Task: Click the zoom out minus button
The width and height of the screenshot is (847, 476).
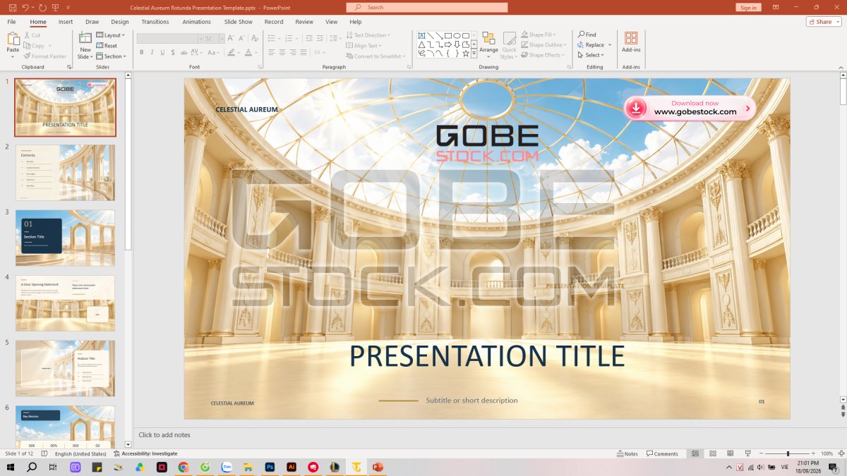Action: tap(762, 453)
